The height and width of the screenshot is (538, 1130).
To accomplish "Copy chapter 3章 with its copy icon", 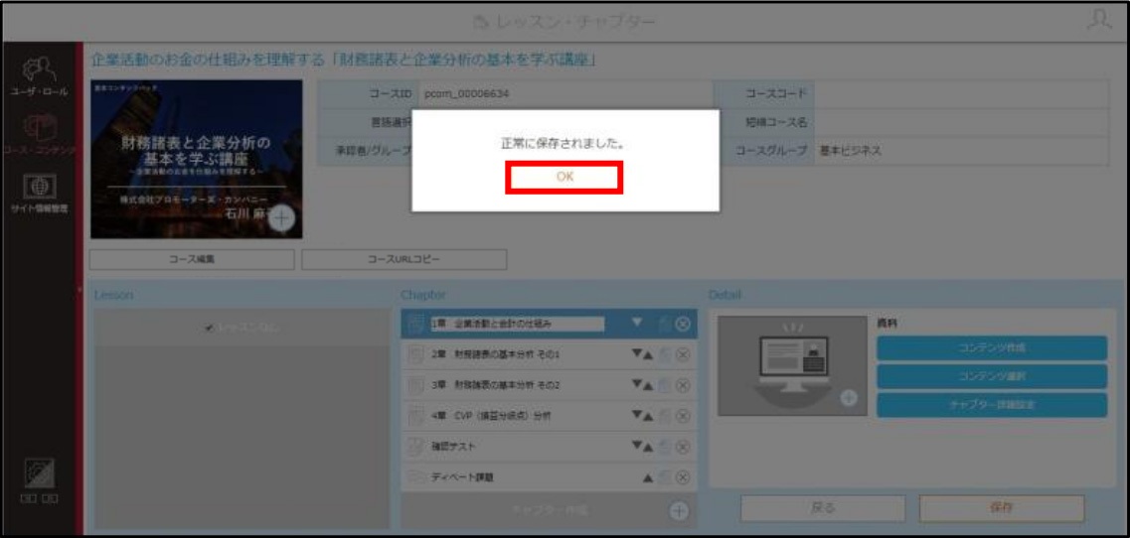I will coord(665,385).
